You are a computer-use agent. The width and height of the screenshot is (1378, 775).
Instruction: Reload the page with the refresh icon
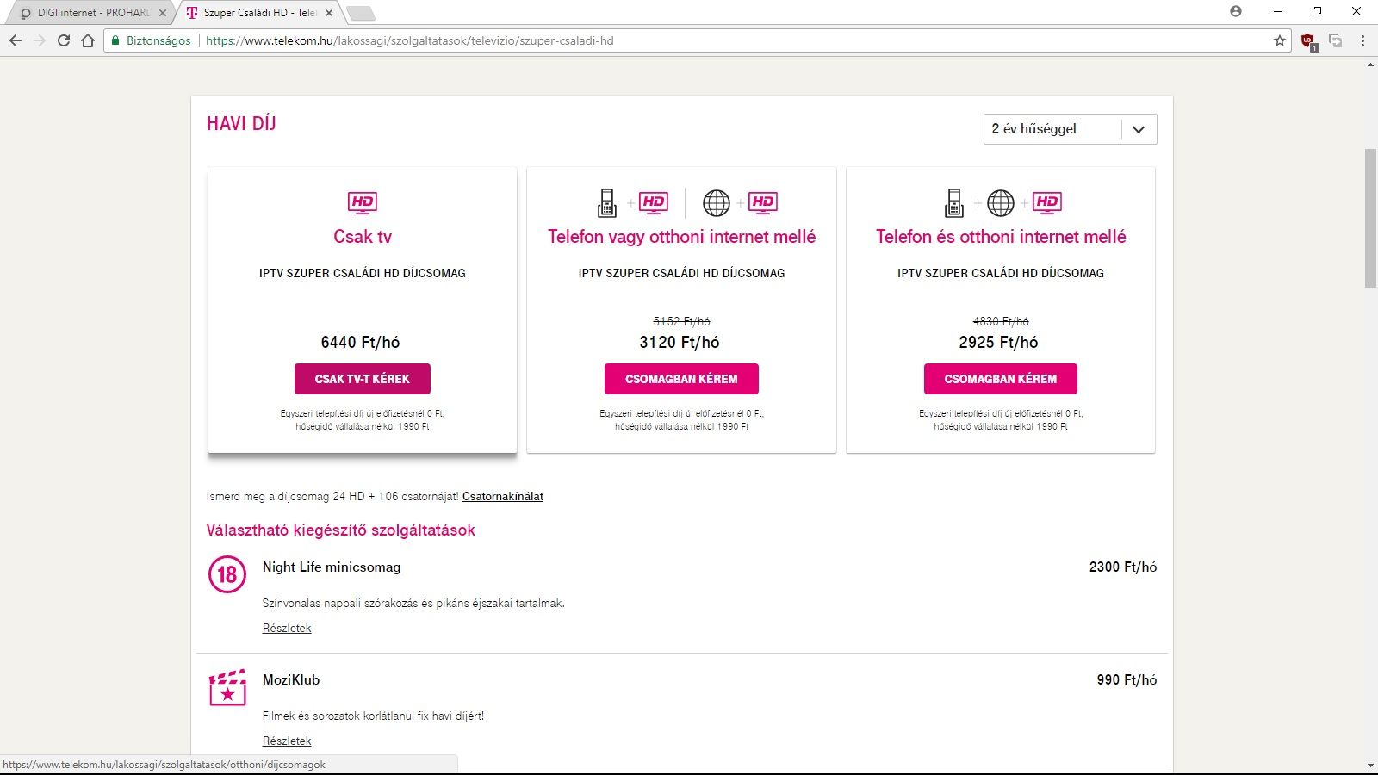[64, 40]
